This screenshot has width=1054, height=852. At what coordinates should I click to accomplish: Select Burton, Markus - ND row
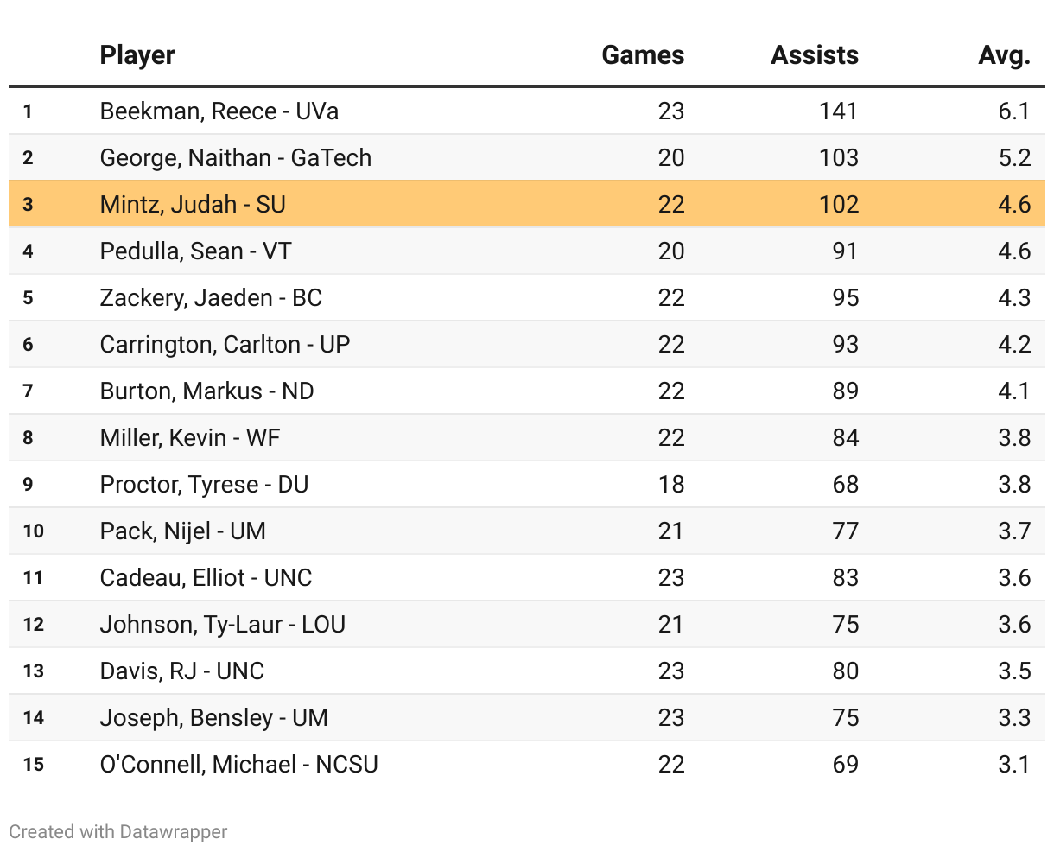tap(207, 391)
